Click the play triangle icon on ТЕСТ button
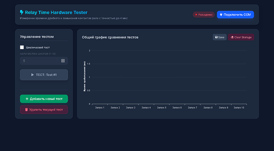 (x=32, y=75)
